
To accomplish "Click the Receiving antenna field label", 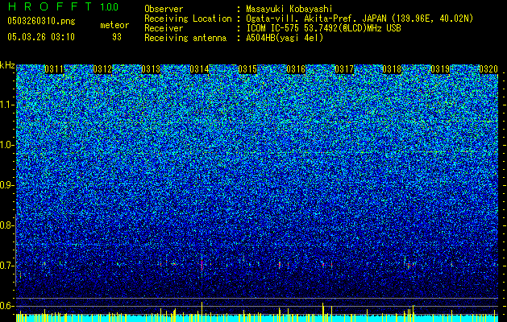I will [185, 38].
